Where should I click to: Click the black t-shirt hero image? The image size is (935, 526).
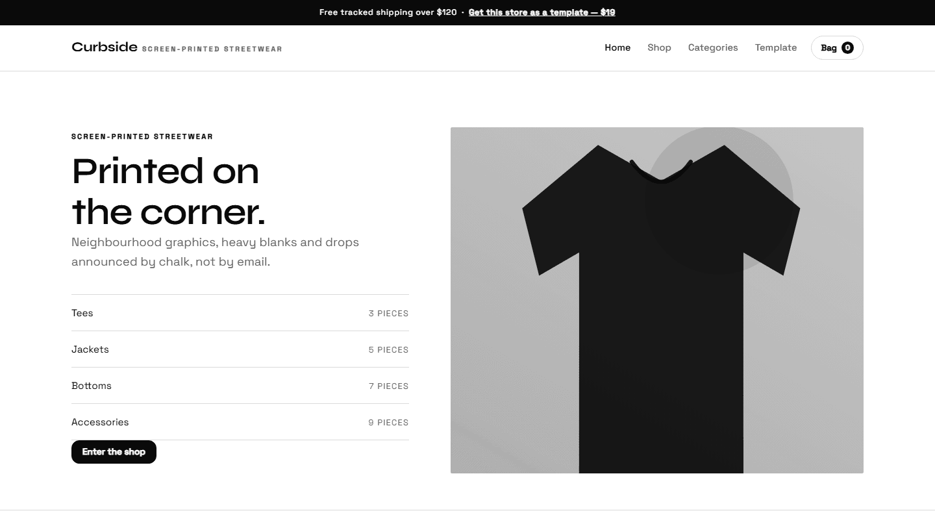[657, 300]
